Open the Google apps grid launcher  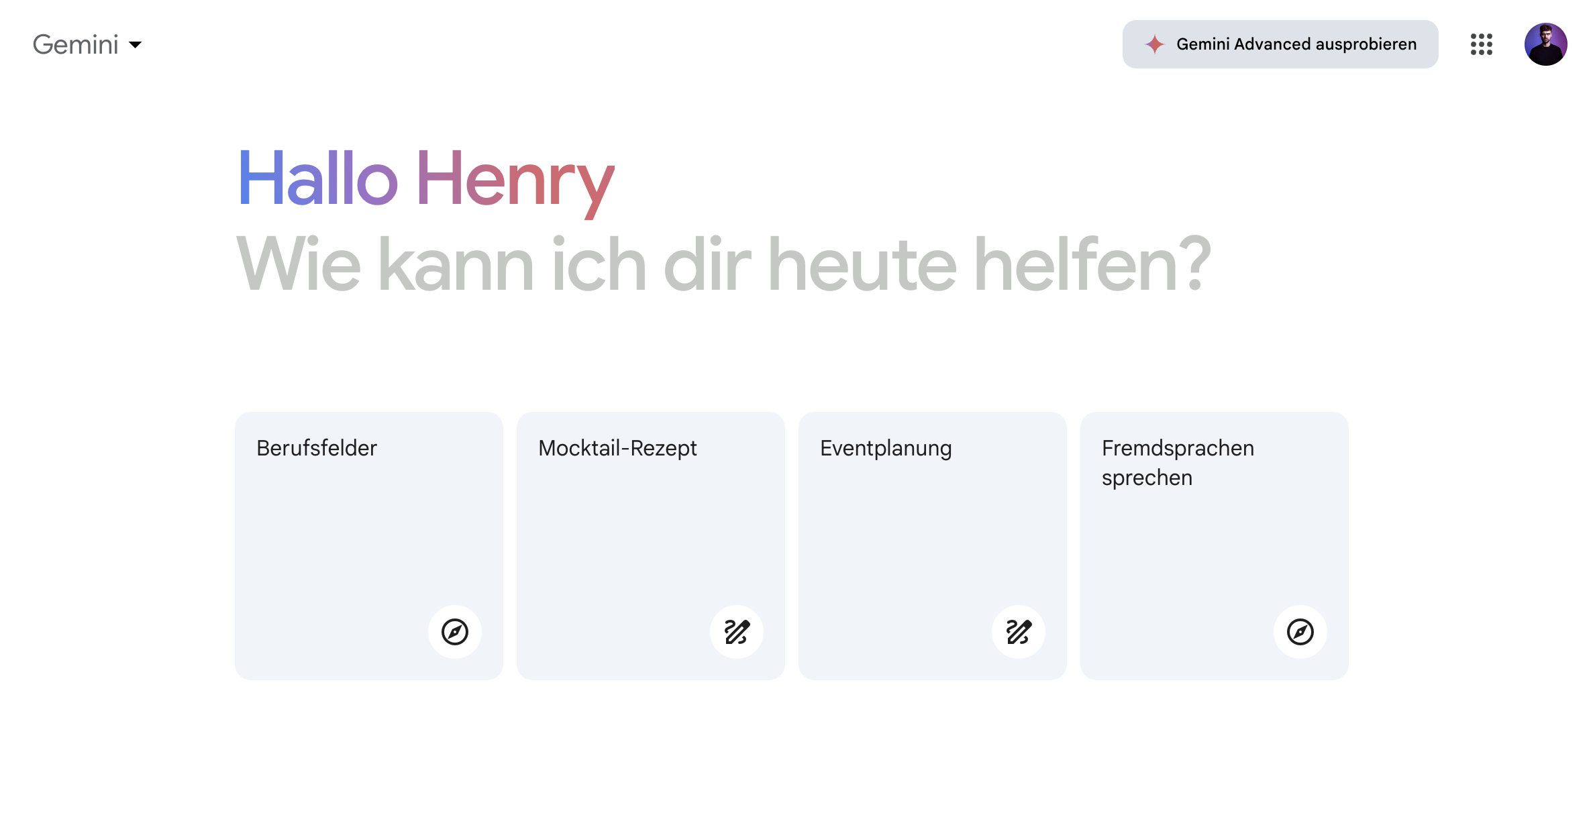point(1481,44)
